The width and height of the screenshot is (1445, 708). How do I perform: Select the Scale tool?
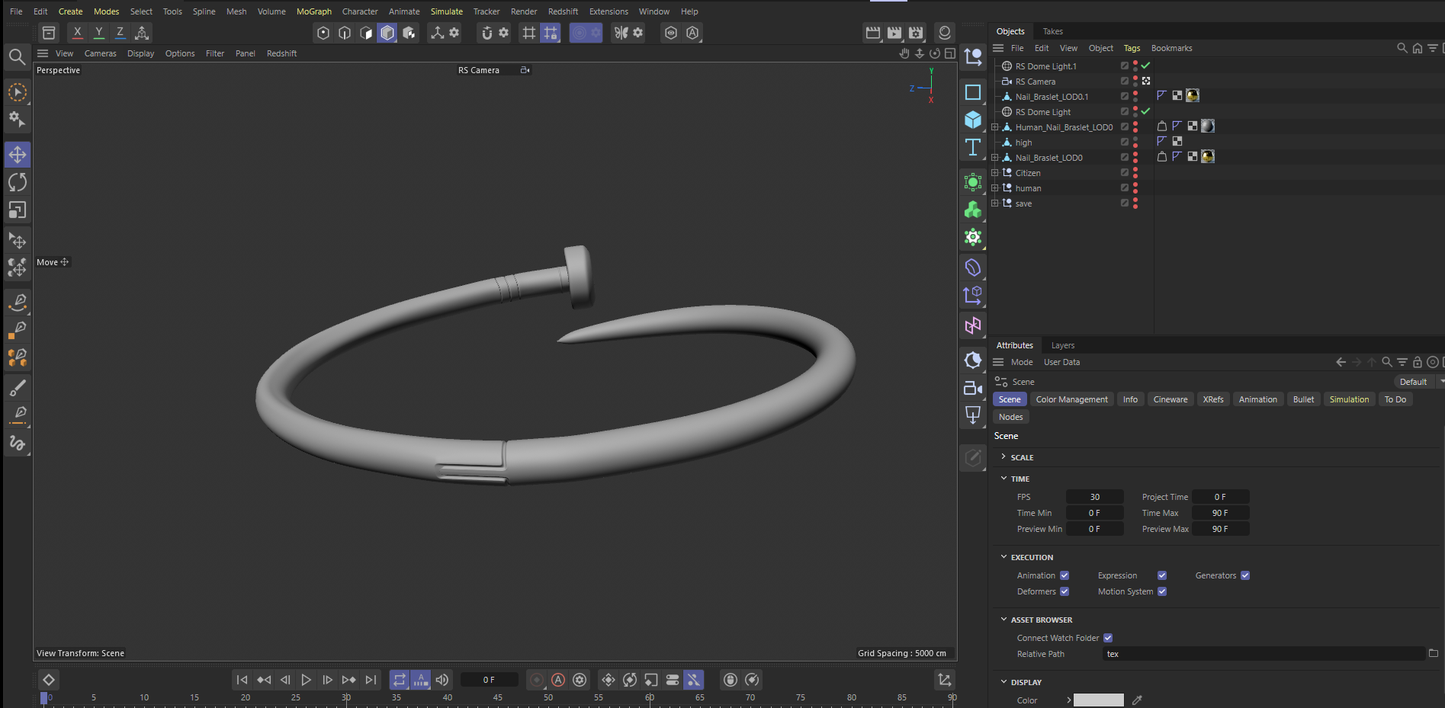coord(18,210)
